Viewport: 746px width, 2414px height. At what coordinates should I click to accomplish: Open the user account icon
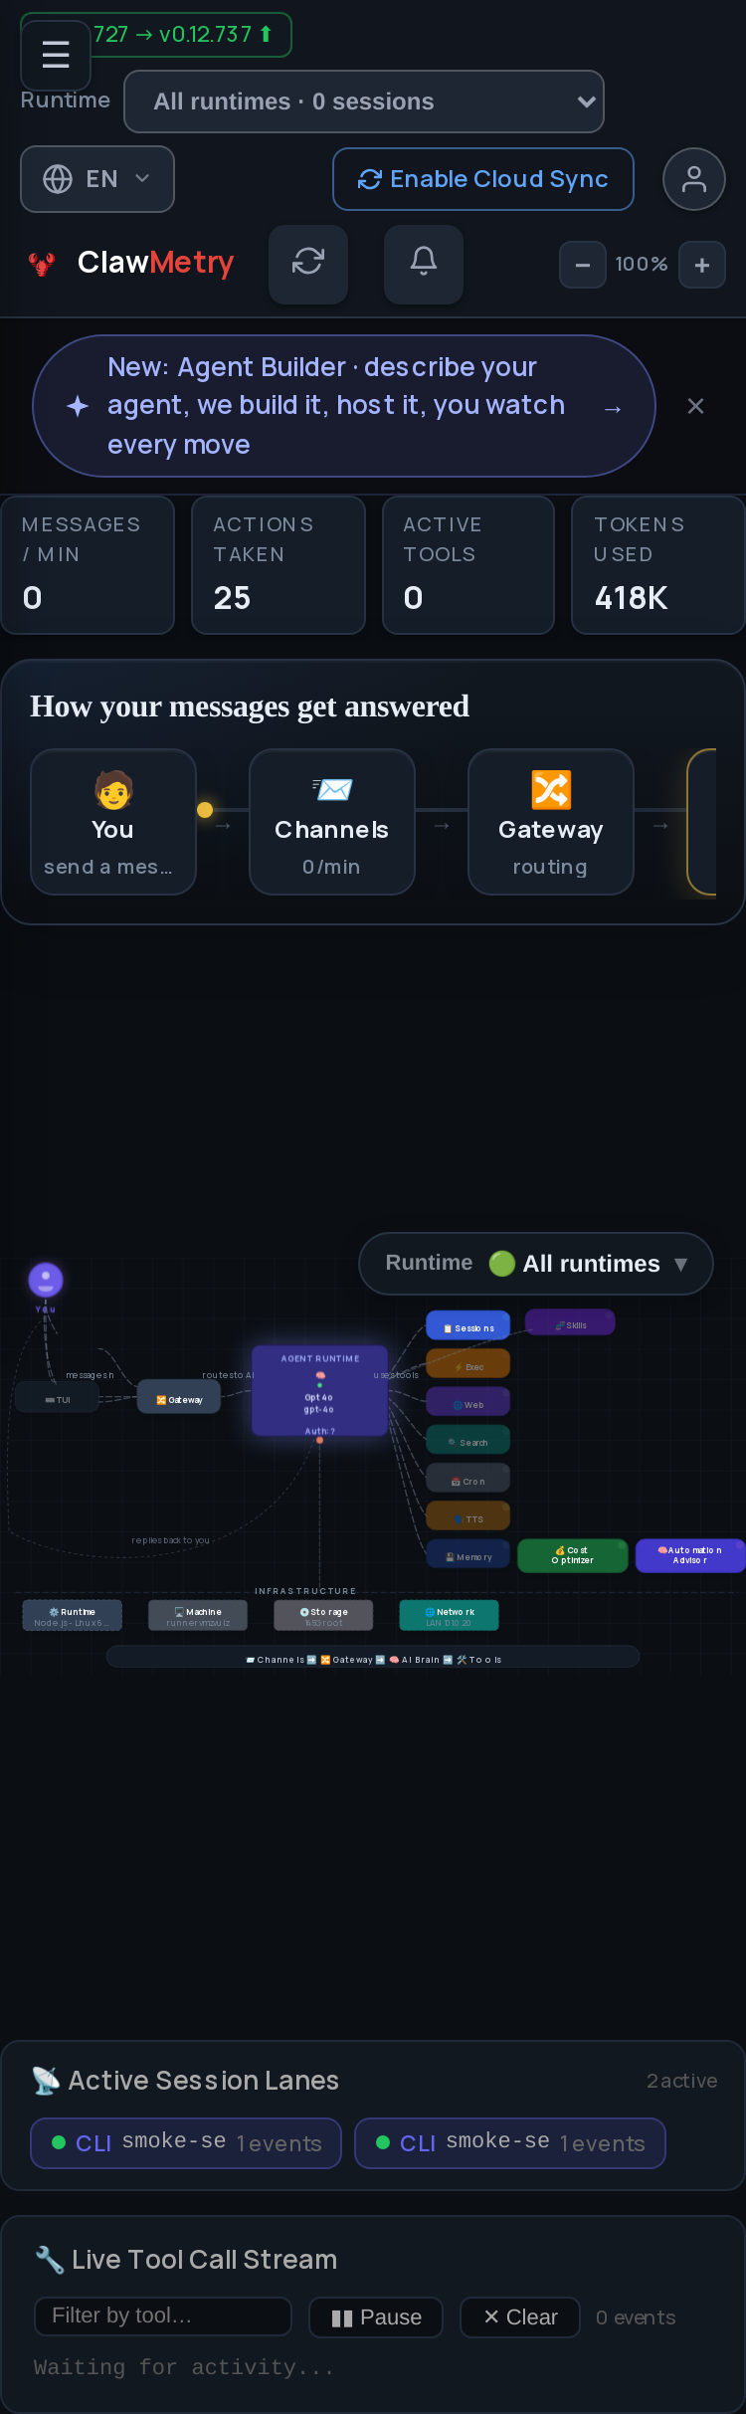[694, 179]
